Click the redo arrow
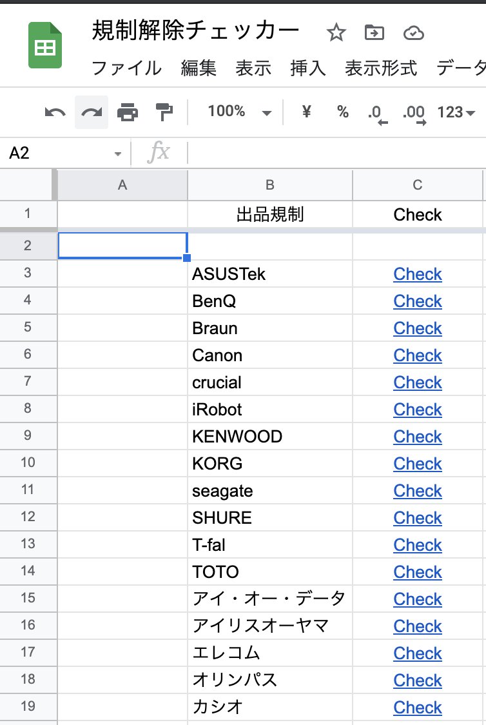This screenshot has width=486, height=725. click(x=92, y=112)
